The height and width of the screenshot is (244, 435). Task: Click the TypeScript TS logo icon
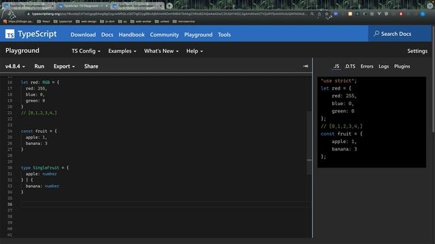[x=10, y=34]
